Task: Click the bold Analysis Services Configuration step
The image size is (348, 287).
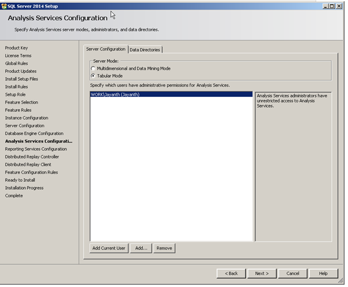Action: [x=39, y=141]
